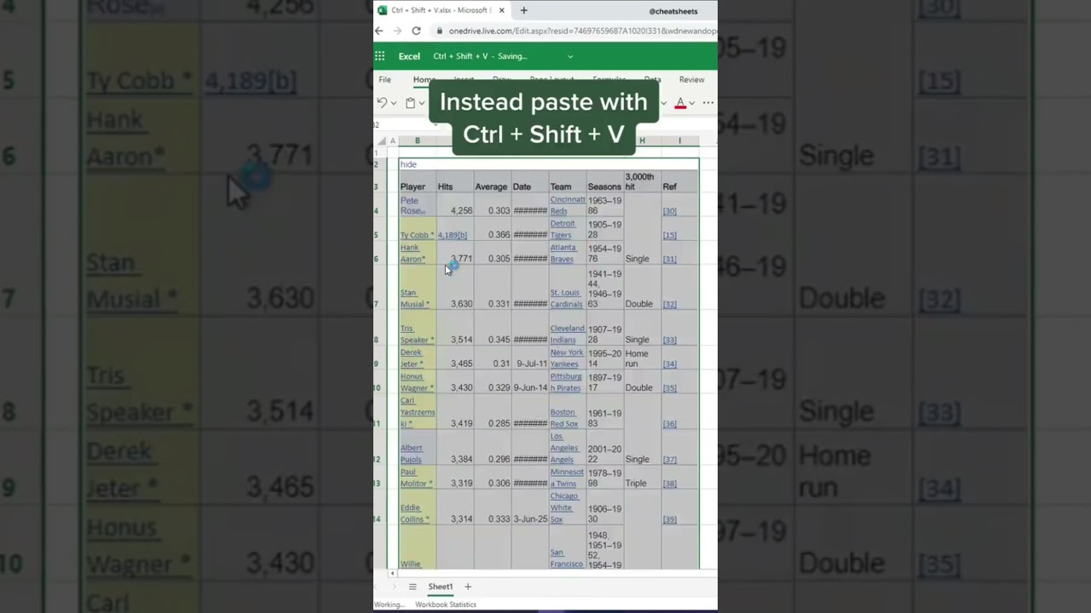The height and width of the screenshot is (613, 1091).
Task: Select column I header
Action: 679,140
